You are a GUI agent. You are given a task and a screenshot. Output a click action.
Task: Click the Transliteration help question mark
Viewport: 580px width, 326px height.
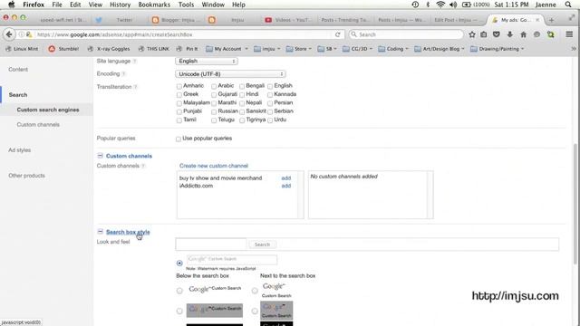[x=135, y=87]
